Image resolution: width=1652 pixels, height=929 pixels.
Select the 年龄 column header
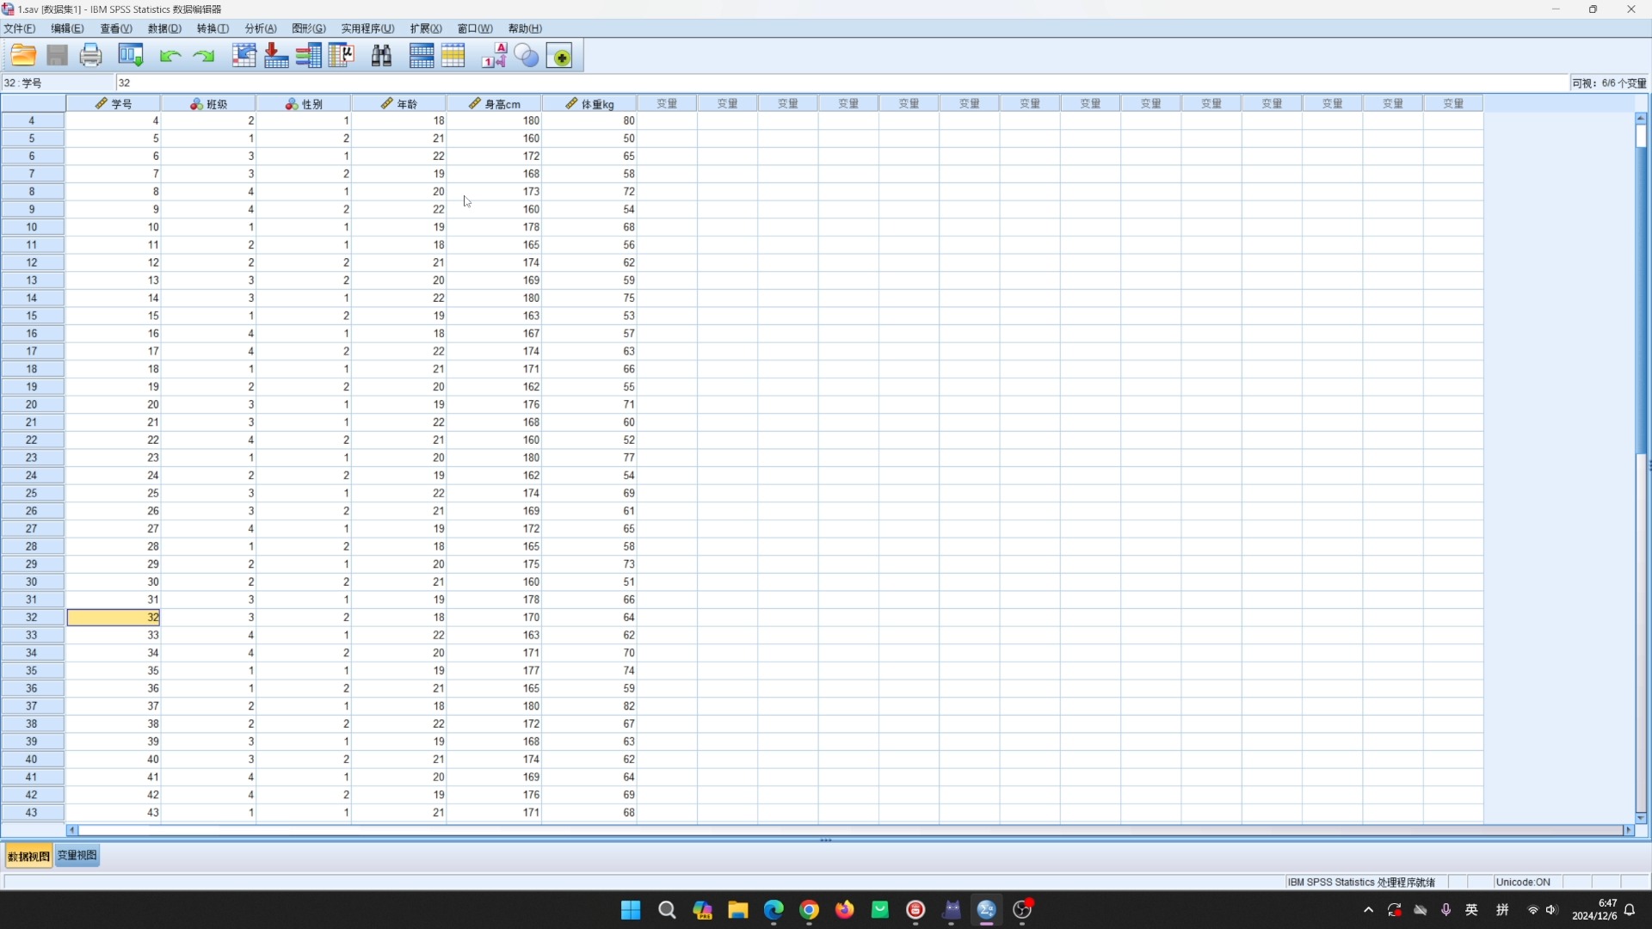coord(399,104)
